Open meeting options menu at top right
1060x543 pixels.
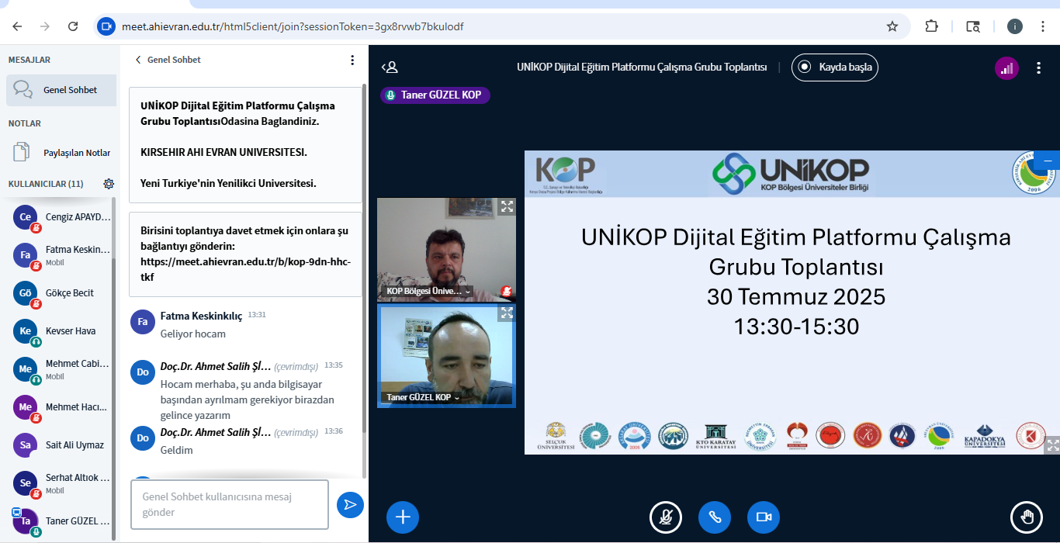1038,67
